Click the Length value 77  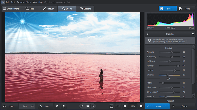(184, 71)
